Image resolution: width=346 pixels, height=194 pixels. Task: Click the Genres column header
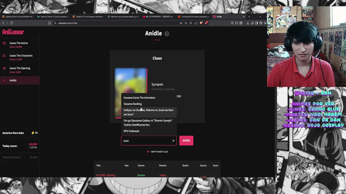(x=141, y=166)
